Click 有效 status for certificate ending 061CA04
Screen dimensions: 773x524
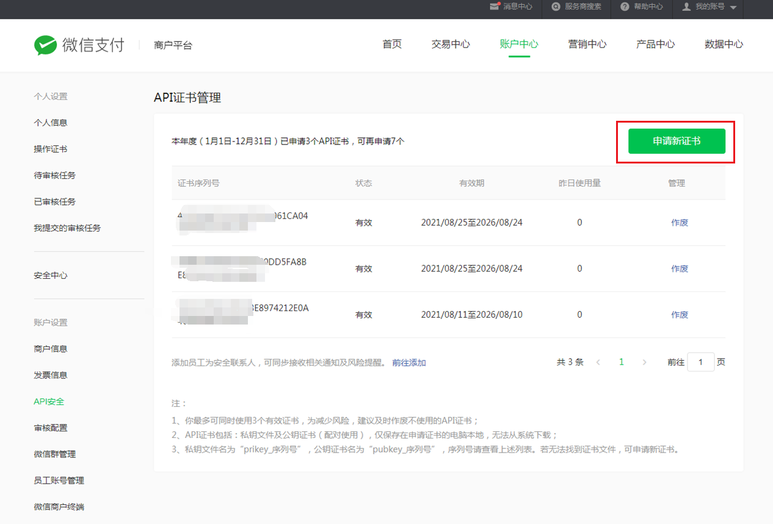click(x=364, y=223)
